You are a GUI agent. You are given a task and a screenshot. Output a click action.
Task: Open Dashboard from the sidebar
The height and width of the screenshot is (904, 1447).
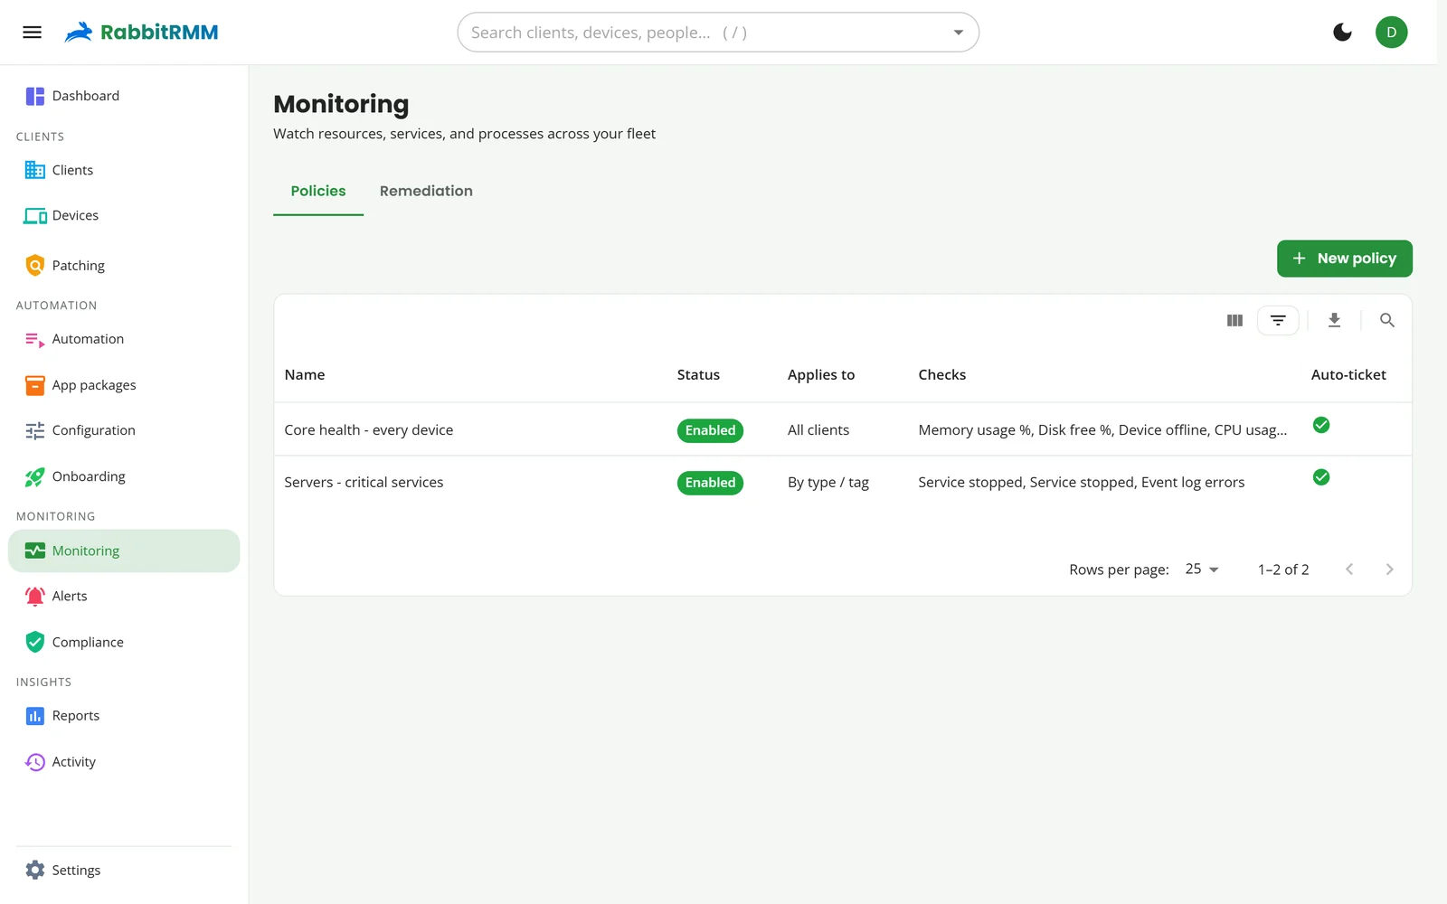pos(124,96)
